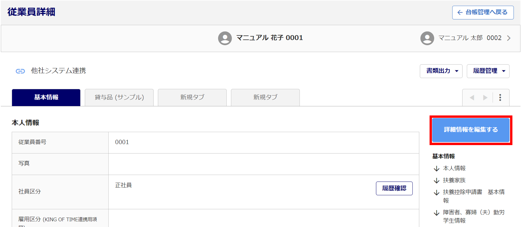This screenshot has width=521, height=227.
Task: Select the 基本情報 tab
Action: click(x=46, y=98)
